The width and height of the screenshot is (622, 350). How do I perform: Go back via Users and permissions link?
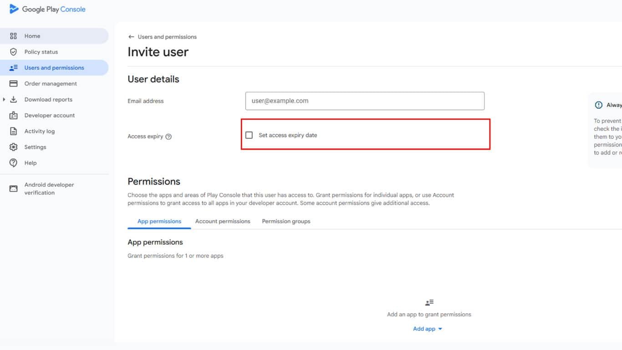click(x=167, y=36)
